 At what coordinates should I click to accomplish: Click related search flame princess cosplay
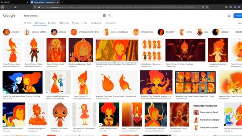pyautogui.click(x=206, y=120)
